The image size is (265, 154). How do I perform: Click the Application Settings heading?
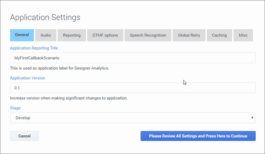tap(45, 17)
